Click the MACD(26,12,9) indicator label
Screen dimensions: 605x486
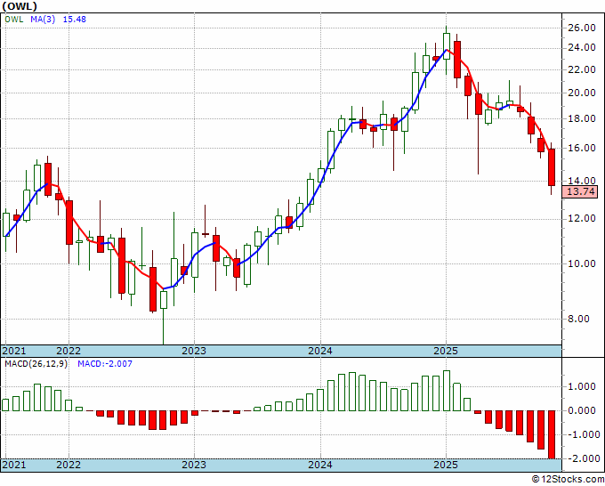pyautogui.click(x=36, y=364)
